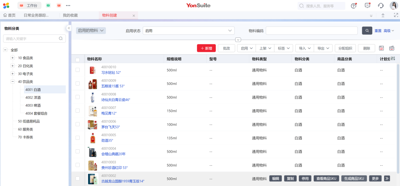Open the 标签 toolbar dropdown
This screenshot has width=400, height=186.
pos(283,48)
